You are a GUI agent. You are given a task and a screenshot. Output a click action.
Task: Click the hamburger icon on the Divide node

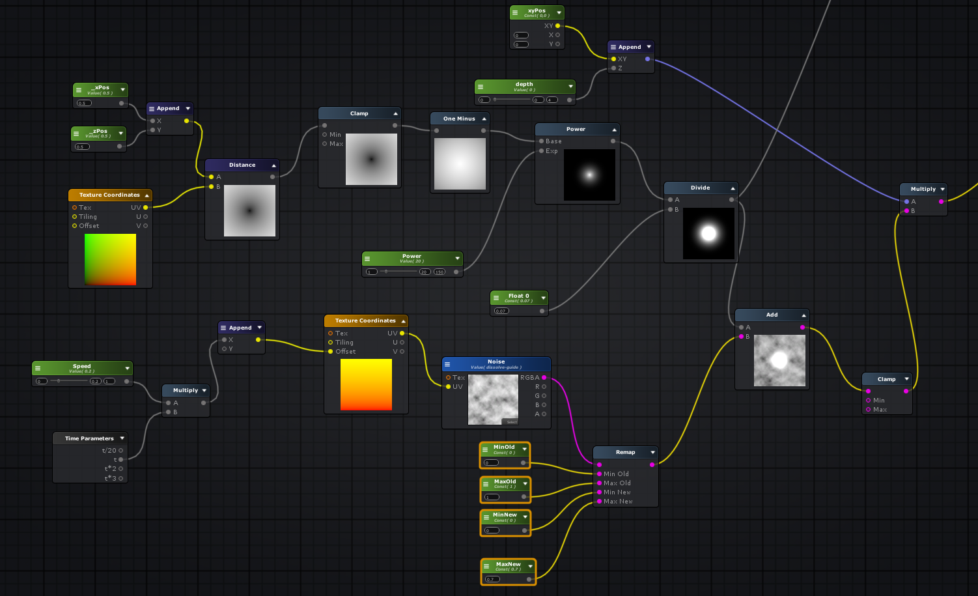(670, 188)
